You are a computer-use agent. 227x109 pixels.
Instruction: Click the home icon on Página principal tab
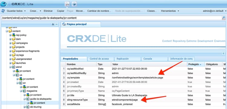64,24
